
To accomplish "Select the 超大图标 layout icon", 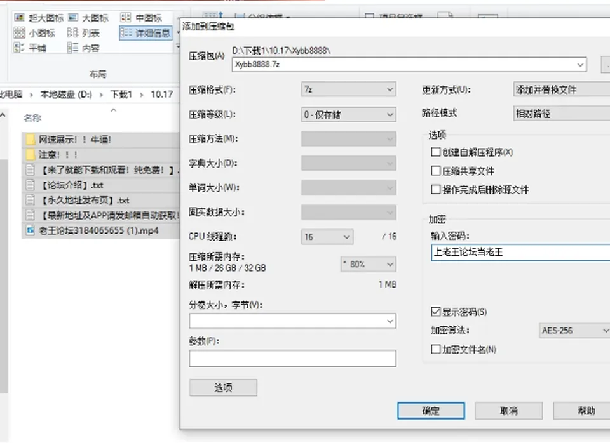I will click(19, 18).
